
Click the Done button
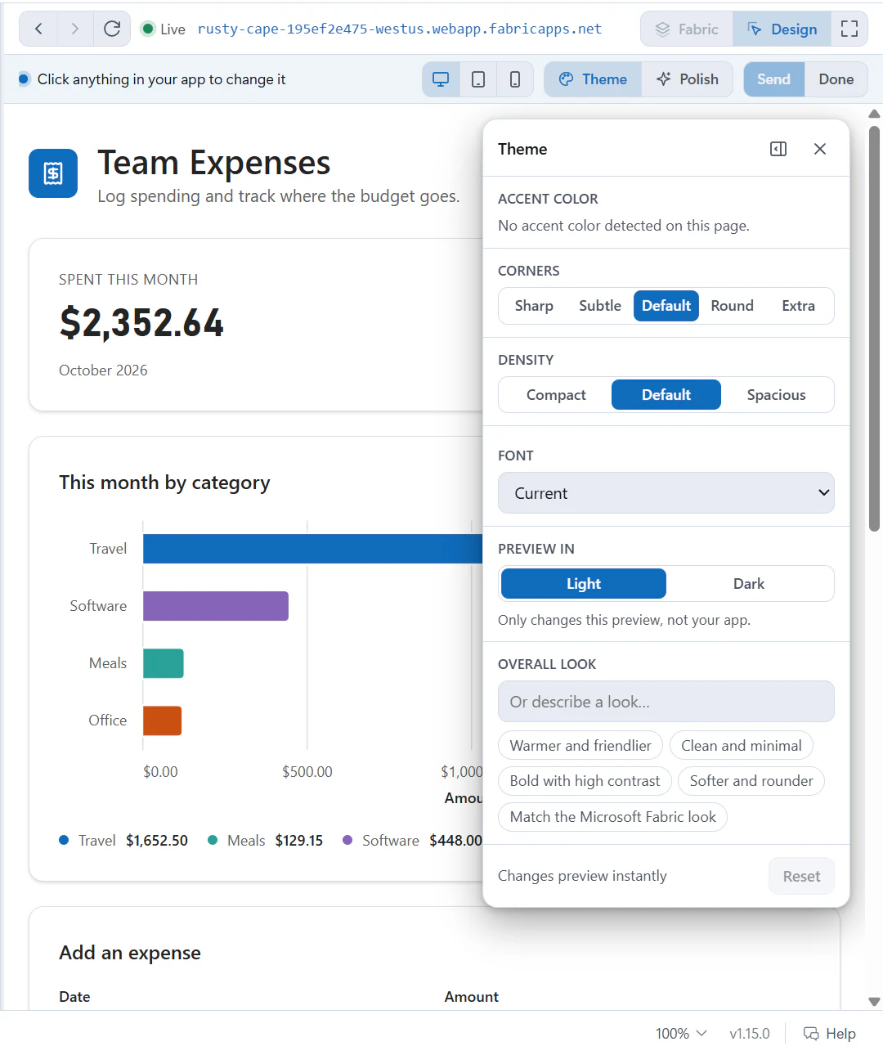tap(836, 79)
